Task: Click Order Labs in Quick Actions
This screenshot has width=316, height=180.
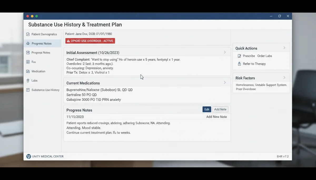Action: 265,56
